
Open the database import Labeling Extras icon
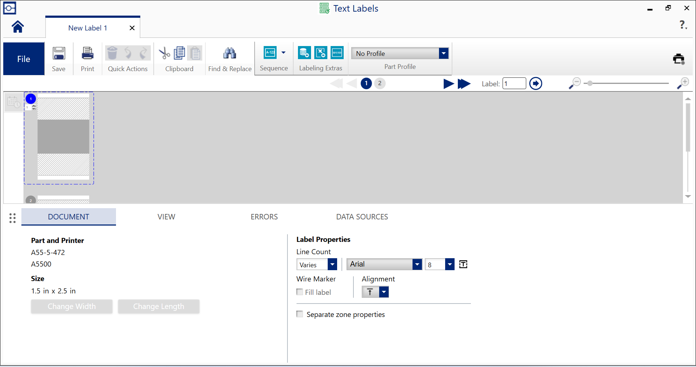pyautogui.click(x=304, y=53)
